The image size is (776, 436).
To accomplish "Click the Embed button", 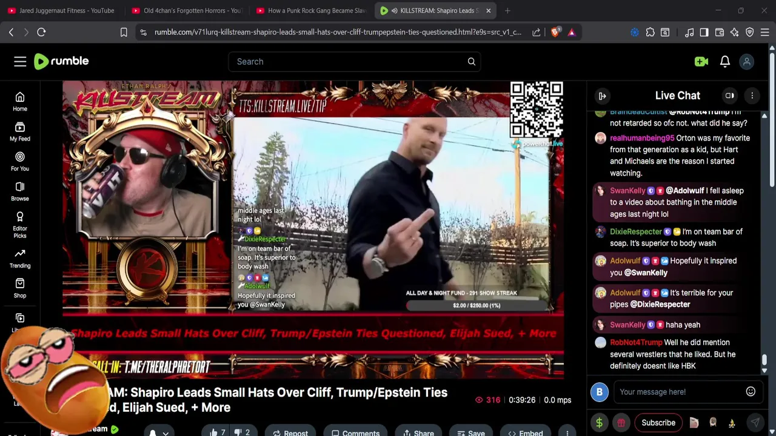I will pos(526,432).
